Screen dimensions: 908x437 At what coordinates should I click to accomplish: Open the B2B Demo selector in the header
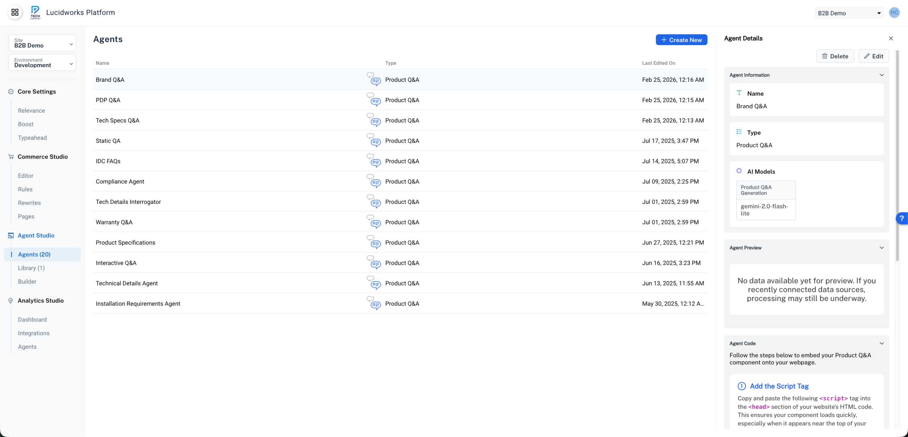point(849,13)
